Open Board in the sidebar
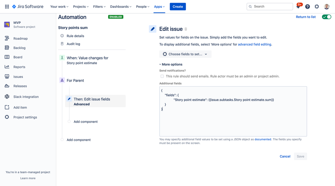Screen dimensions: 335x186 pos(18,57)
